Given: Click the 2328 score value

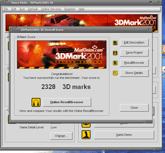Looking at the screenshot, I should point(48,87).
